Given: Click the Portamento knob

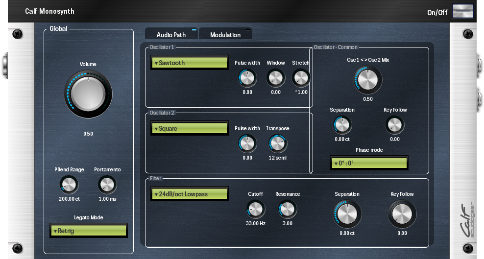Looking at the screenshot, I should (x=107, y=185).
